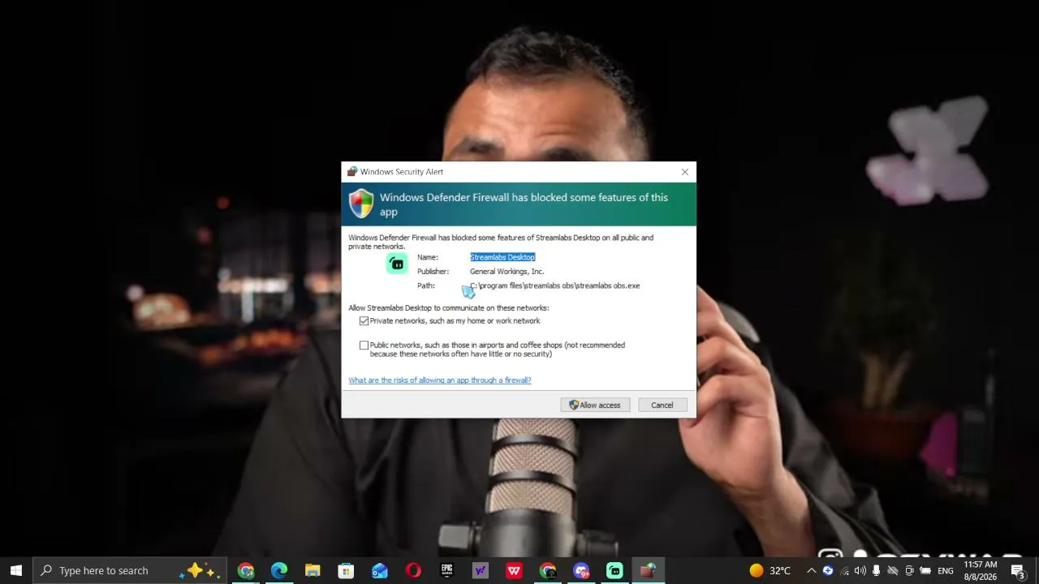Open the firewall risks help link
The height and width of the screenshot is (584, 1039).
pos(440,380)
